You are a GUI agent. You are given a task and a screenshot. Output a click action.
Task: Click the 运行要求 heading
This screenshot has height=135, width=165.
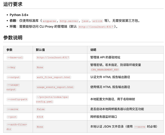point(13,4)
